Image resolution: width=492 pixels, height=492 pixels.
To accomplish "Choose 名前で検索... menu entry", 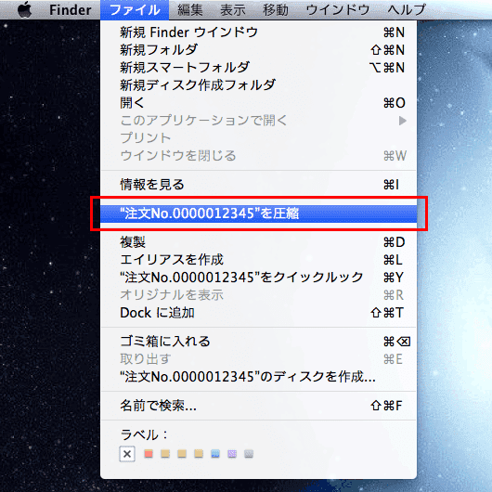I will (259, 406).
